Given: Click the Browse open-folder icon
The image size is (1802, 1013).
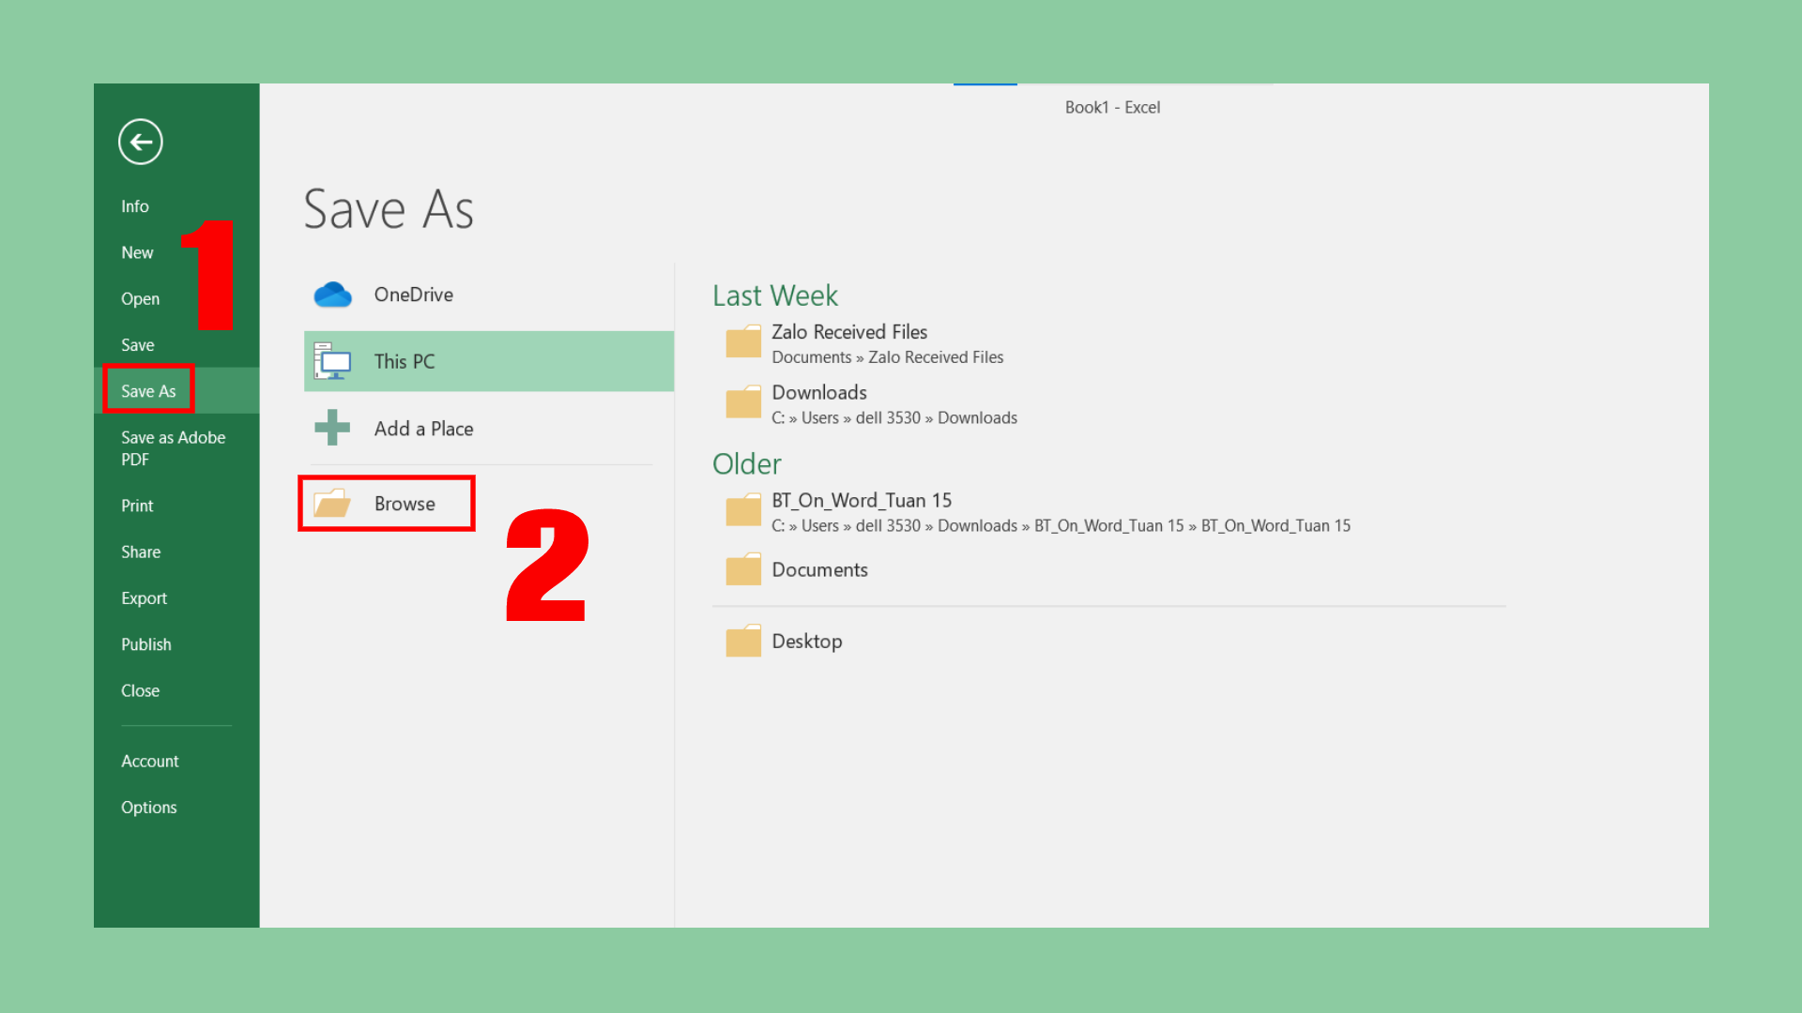Looking at the screenshot, I should click(x=332, y=504).
